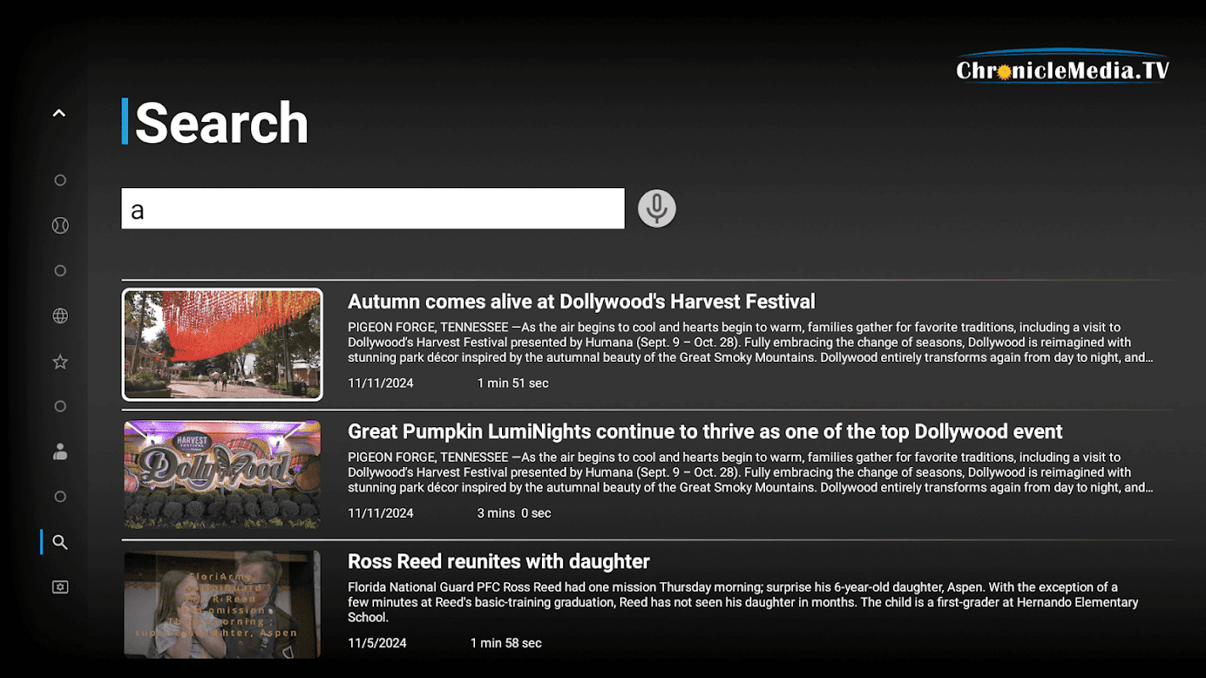Click the "11/5/2024" date text
The height and width of the screenshot is (678, 1206).
(377, 643)
